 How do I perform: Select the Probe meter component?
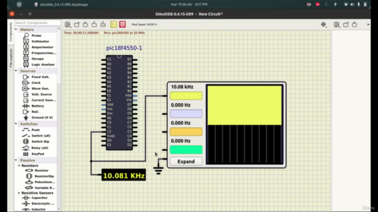point(36,35)
